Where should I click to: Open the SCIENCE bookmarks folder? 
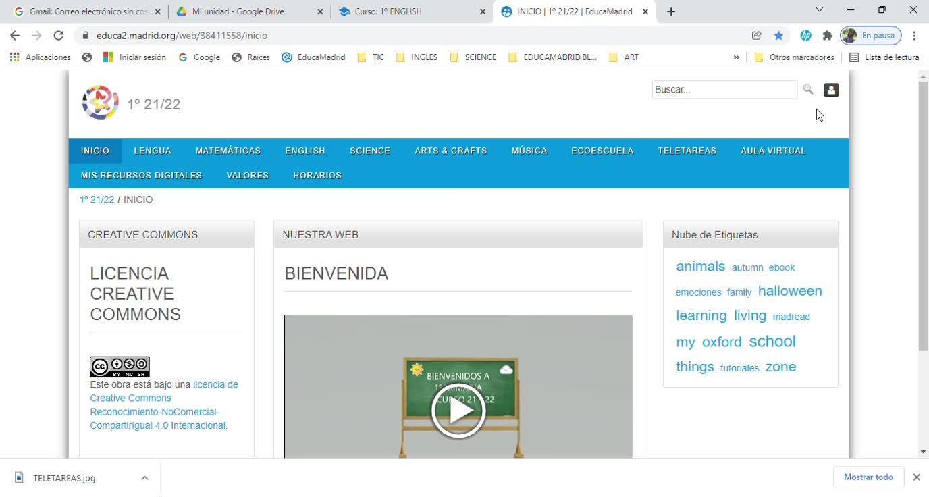[473, 57]
